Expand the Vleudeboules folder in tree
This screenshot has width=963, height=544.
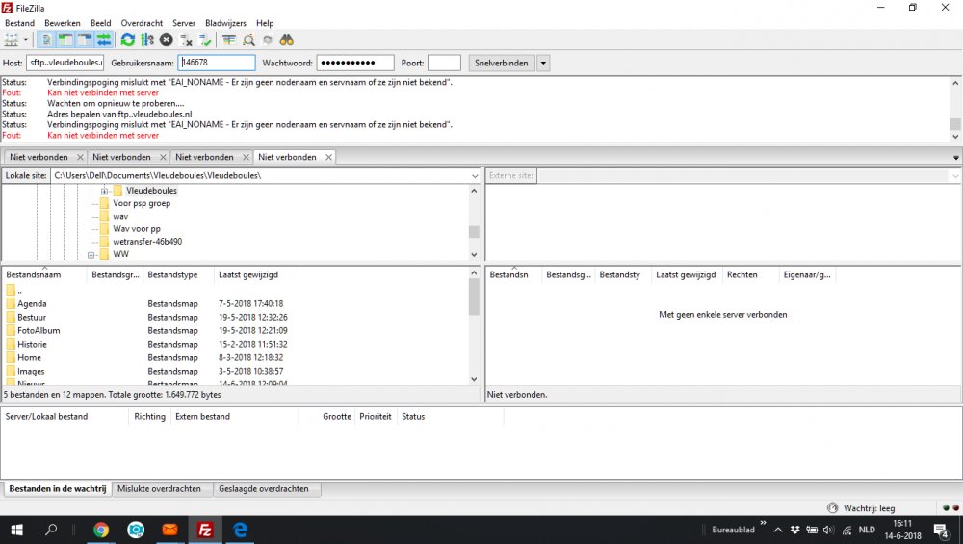pyautogui.click(x=104, y=191)
